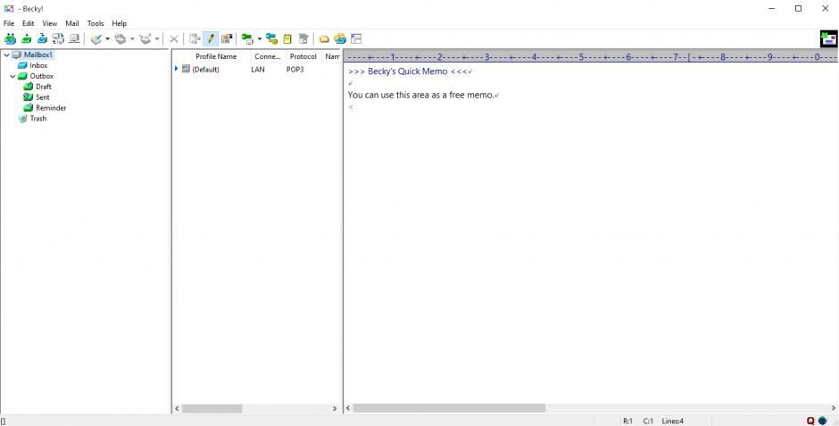839x426 pixels.
Task: Click the column ruler above the memo
Action: [x=591, y=56]
